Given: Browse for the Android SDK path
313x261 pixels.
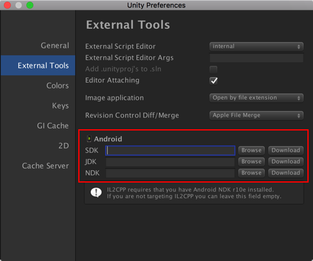Looking at the screenshot, I should pyautogui.click(x=252, y=151).
